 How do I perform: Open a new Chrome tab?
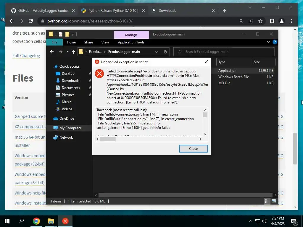tap(224, 11)
